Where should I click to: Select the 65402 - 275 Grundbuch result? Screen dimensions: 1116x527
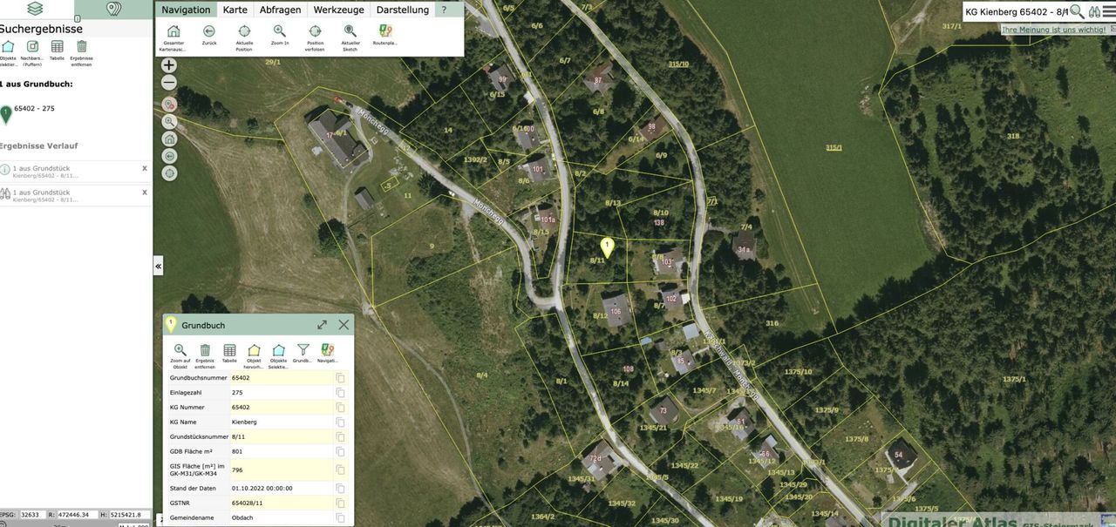click(34, 109)
